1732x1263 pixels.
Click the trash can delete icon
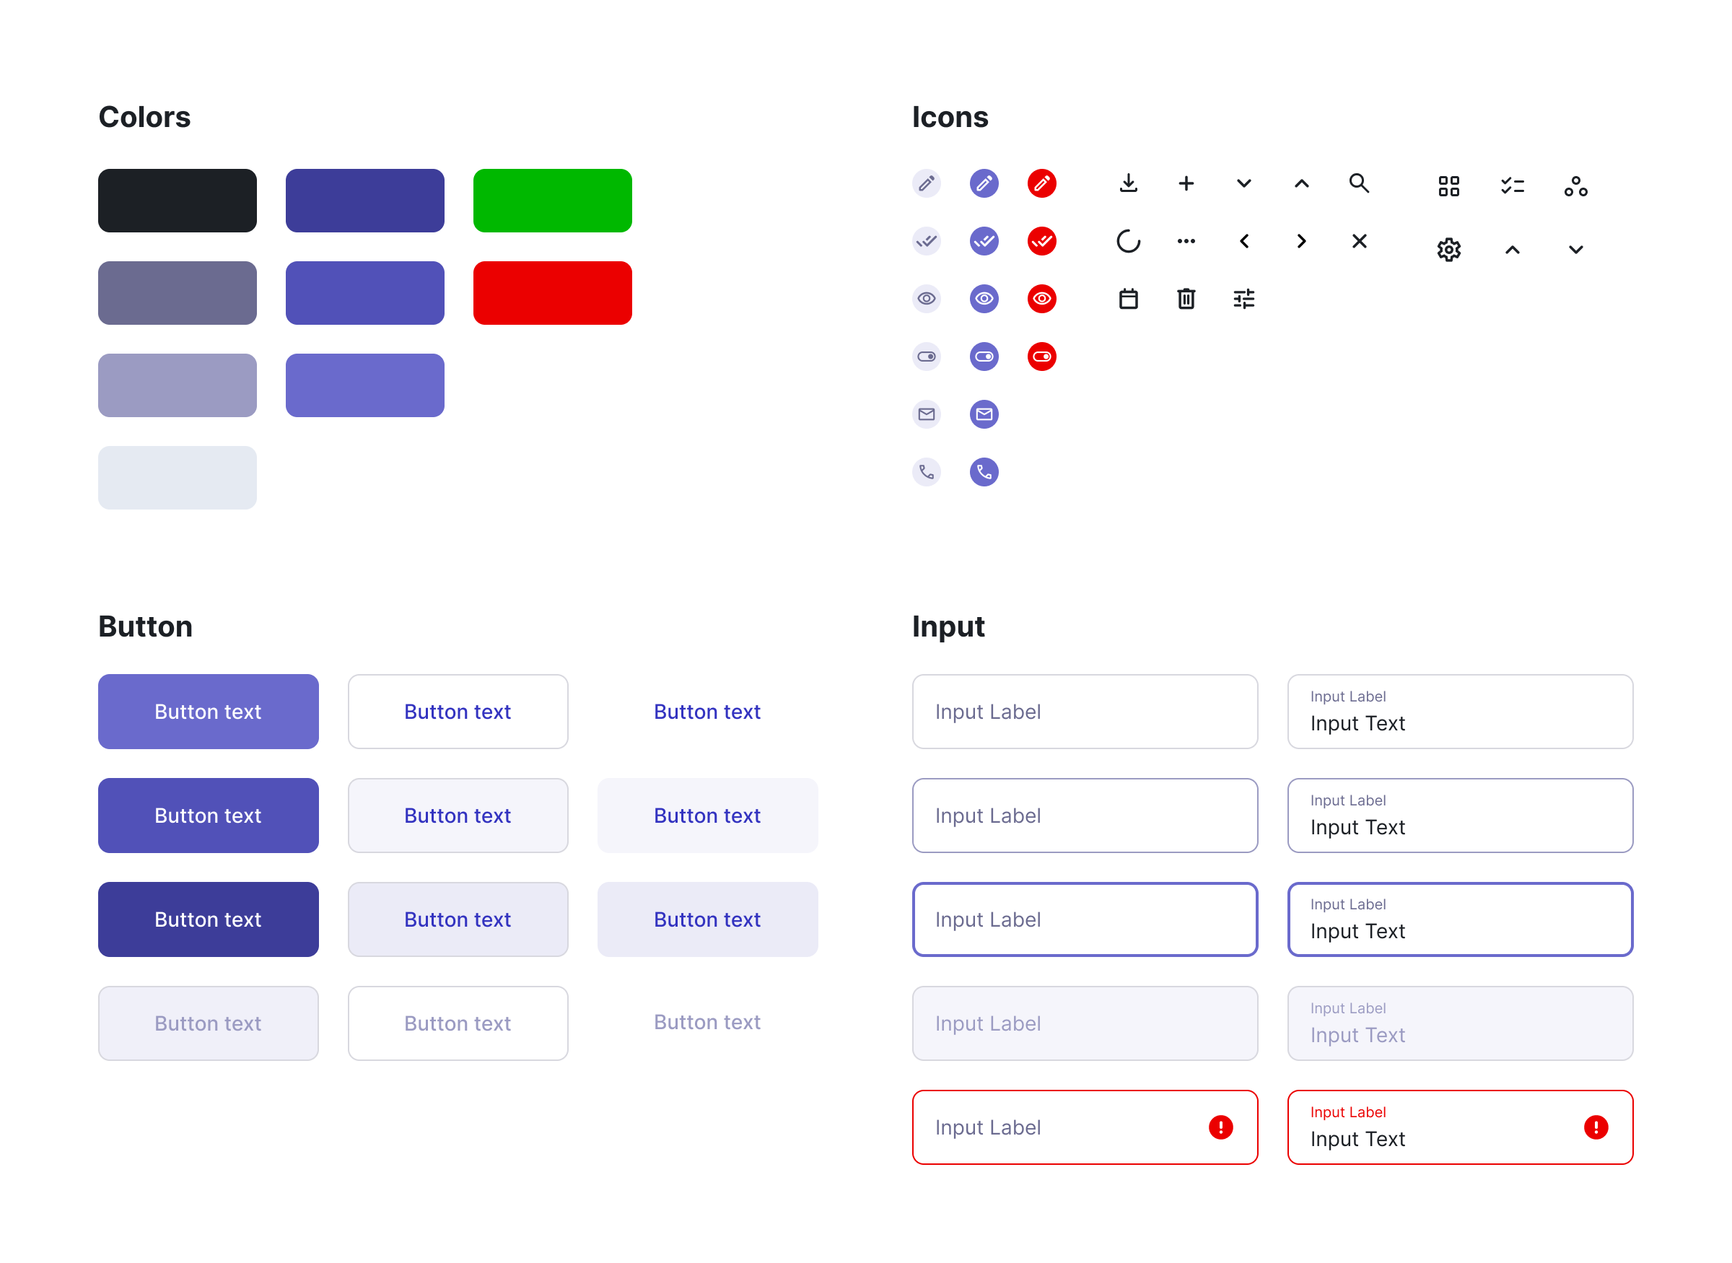point(1186,298)
